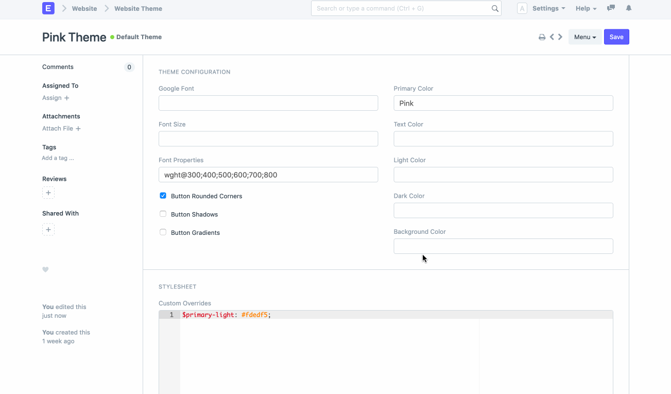The image size is (671, 394).
Task: Click the ERPNext logo icon
Action: point(48,8)
